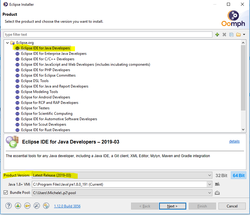Click icon beside Eclipse for Scout Developers
This screenshot has height=215, width=250.
(x=17, y=124)
